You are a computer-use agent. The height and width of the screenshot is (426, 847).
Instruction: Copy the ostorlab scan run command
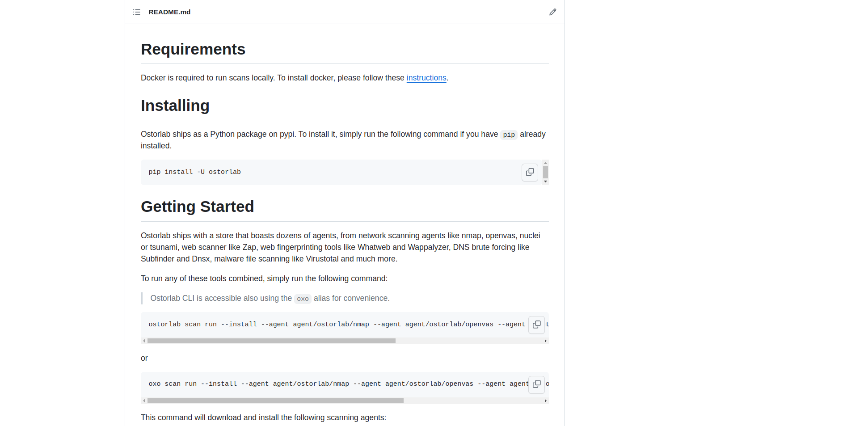pyautogui.click(x=536, y=325)
